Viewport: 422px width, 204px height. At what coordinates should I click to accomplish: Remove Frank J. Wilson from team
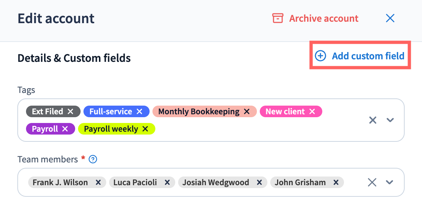[x=98, y=182]
